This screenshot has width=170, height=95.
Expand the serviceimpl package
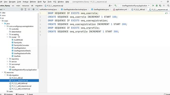[7, 64]
